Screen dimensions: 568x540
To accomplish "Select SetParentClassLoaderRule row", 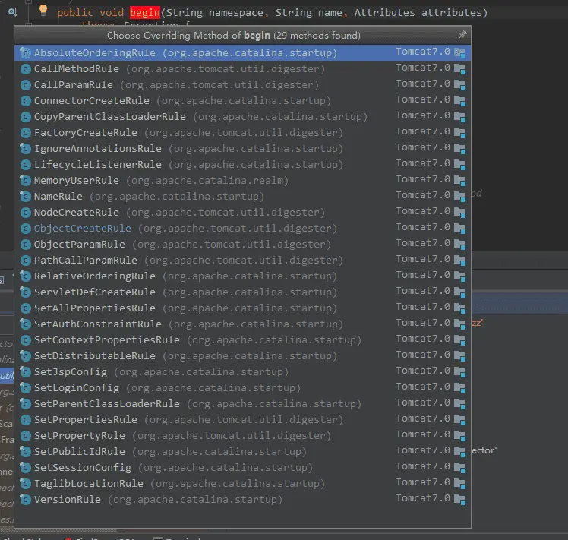I will [242, 403].
